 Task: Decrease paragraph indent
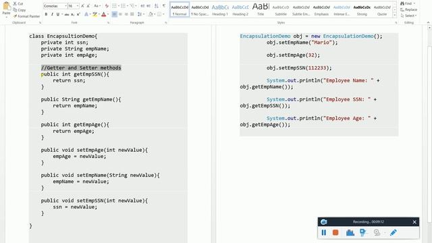pos(142,6)
